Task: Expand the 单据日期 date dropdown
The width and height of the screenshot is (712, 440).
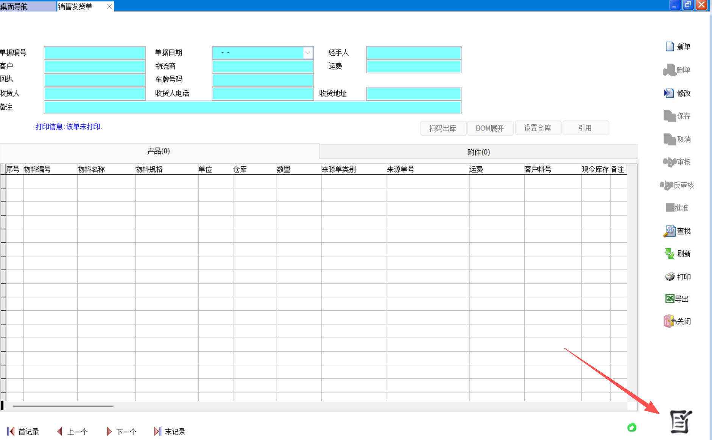Action: [308, 53]
